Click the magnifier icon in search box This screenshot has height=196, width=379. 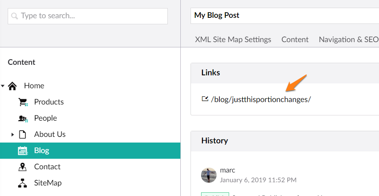[x=15, y=16]
